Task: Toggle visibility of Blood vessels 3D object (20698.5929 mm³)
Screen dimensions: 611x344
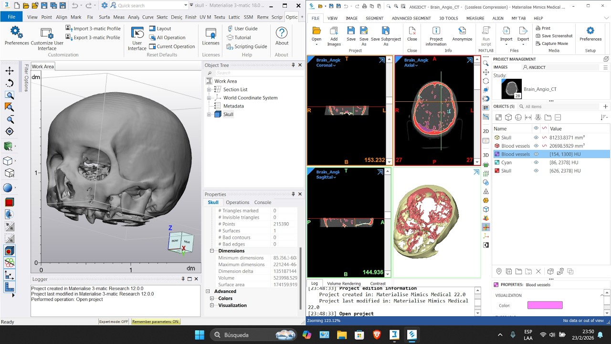Action: pyautogui.click(x=536, y=146)
